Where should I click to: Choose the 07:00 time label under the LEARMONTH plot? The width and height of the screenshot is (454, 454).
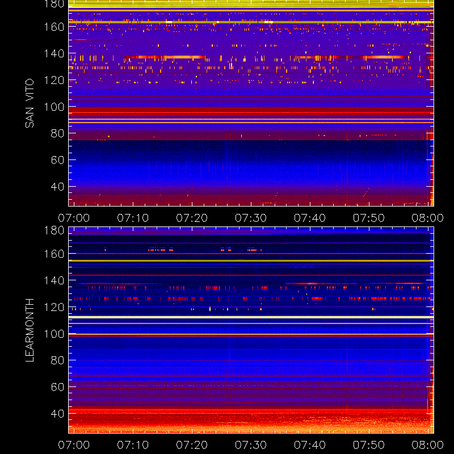point(74,445)
